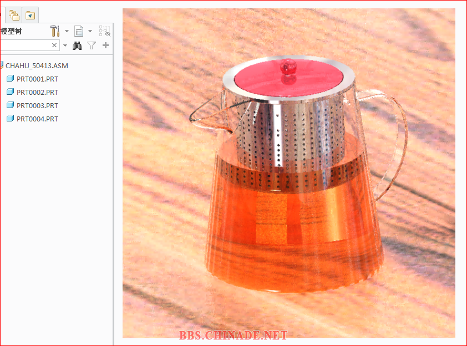This screenshot has height=346, width=467.
Task: Clear the search field with the X
Action: (x=54, y=45)
